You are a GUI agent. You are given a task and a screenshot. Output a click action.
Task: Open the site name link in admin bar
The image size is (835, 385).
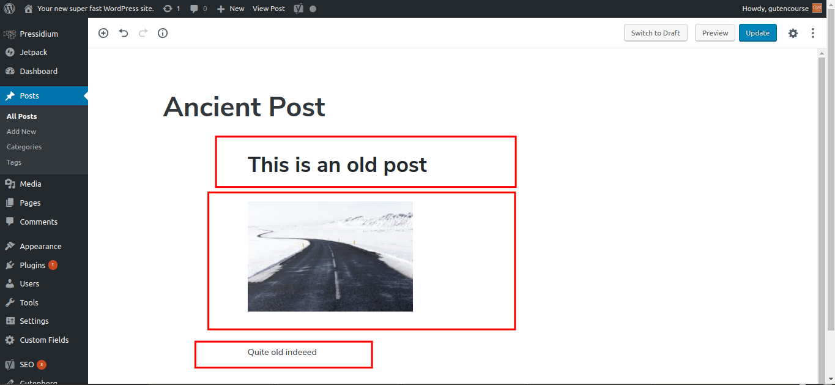click(x=96, y=9)
